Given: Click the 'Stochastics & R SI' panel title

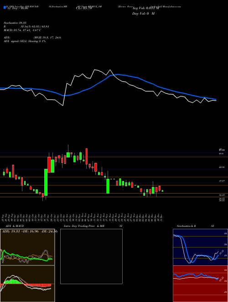Looking at the screenshot, I should (x=195, y=226).
